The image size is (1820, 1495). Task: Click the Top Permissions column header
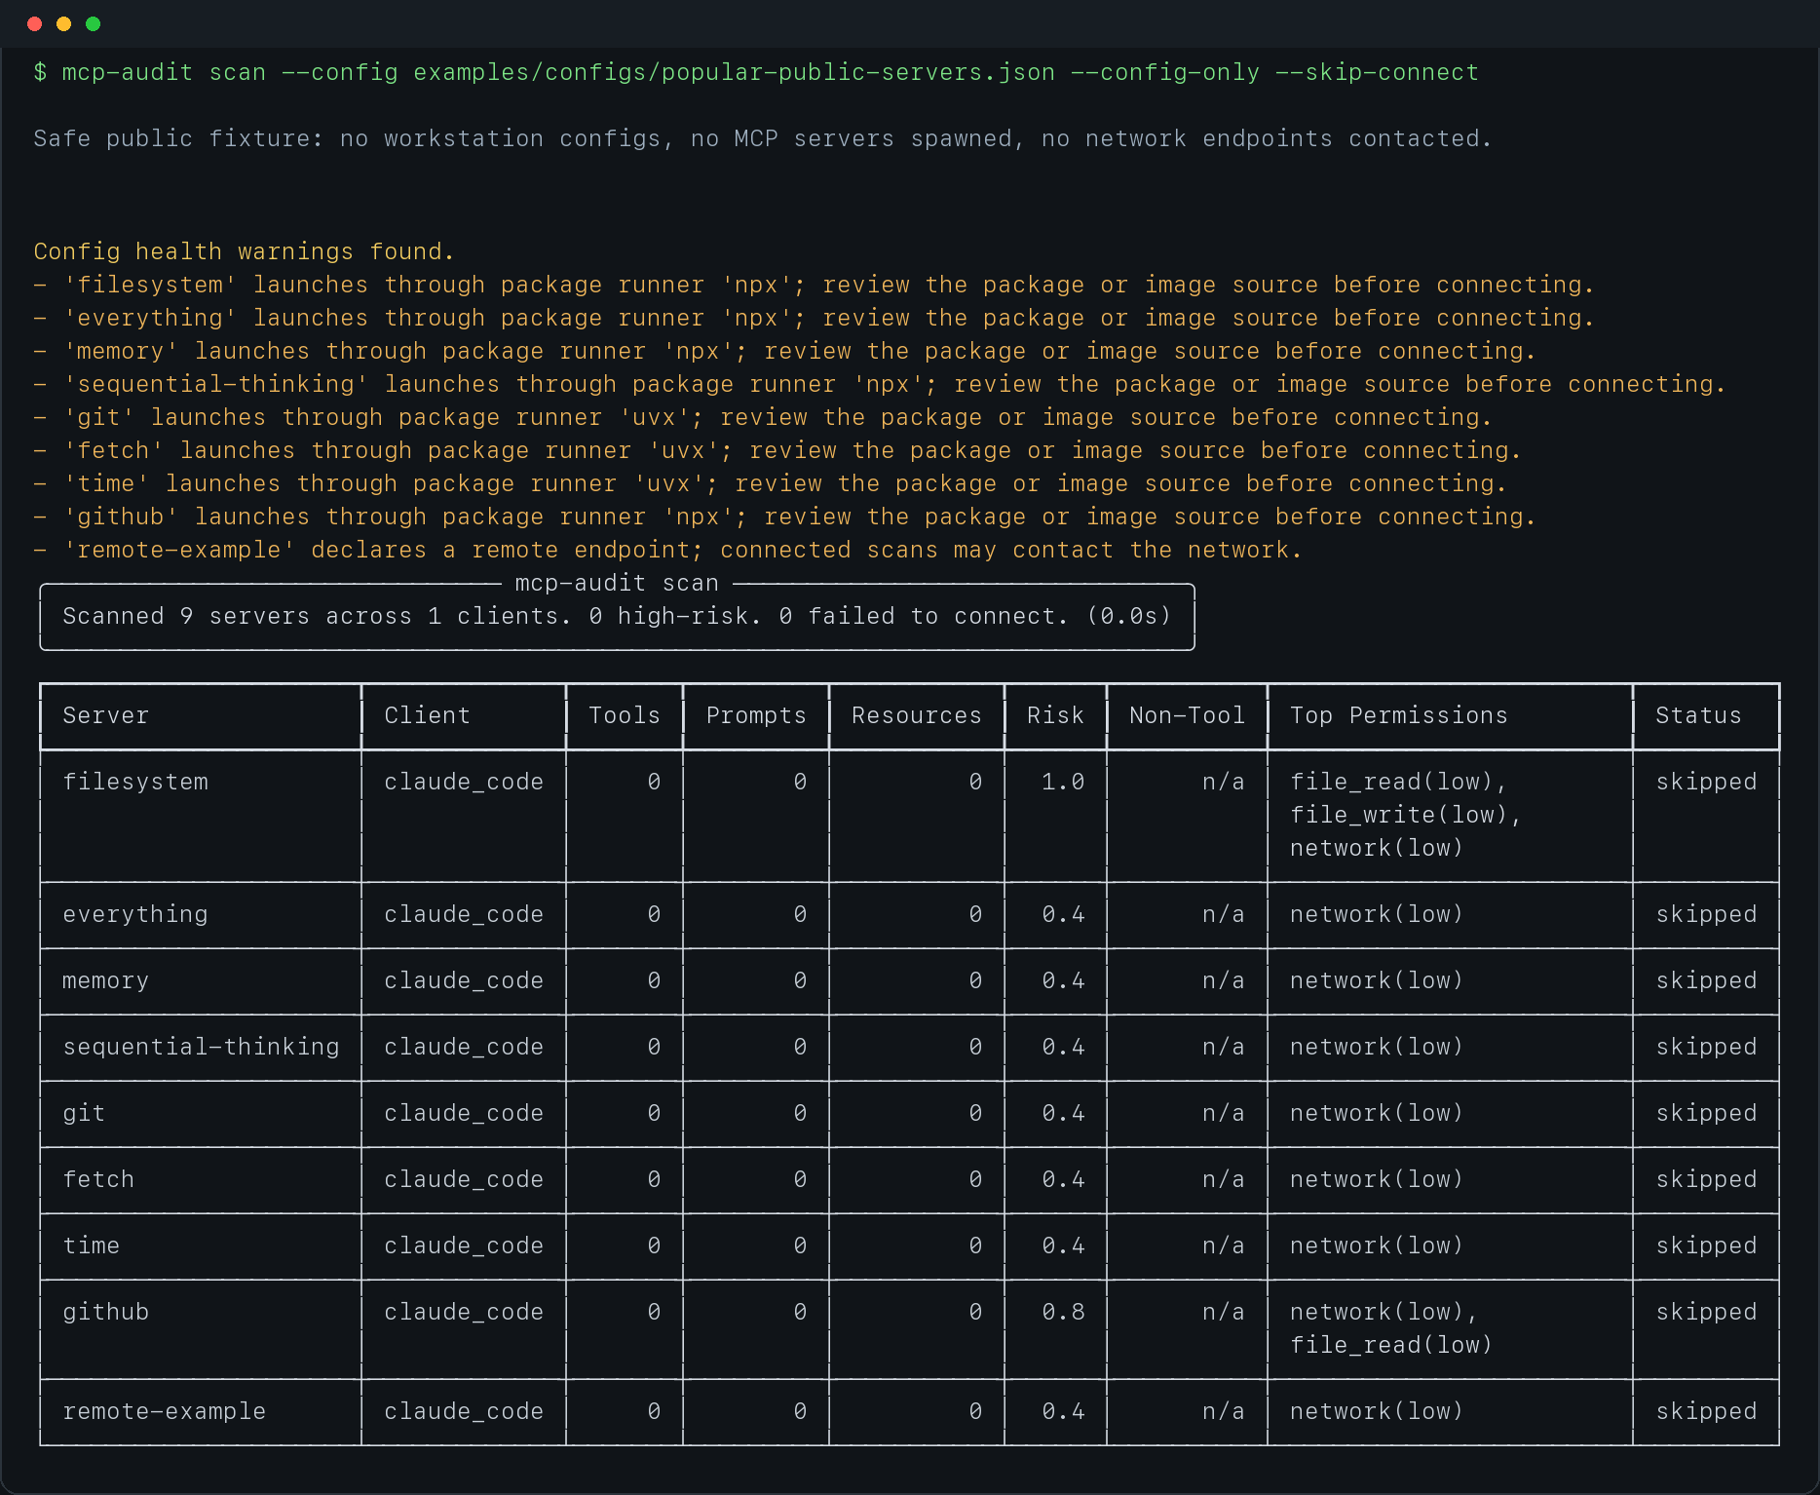coord(1399,715)
